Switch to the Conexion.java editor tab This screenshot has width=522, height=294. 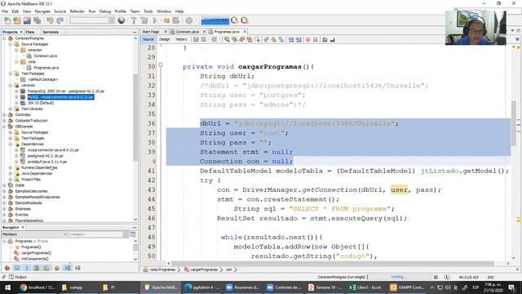pos(187,32)
